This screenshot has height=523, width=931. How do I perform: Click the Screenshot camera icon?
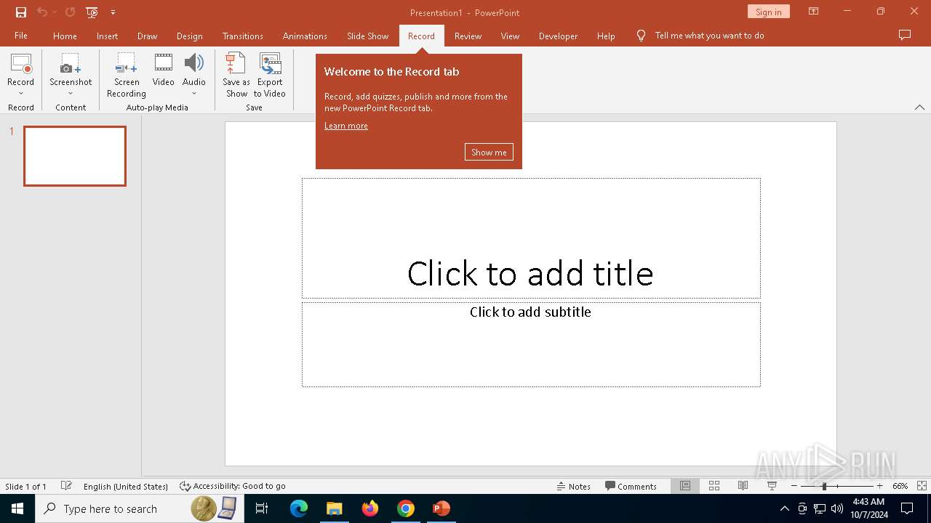click(71, 64)
